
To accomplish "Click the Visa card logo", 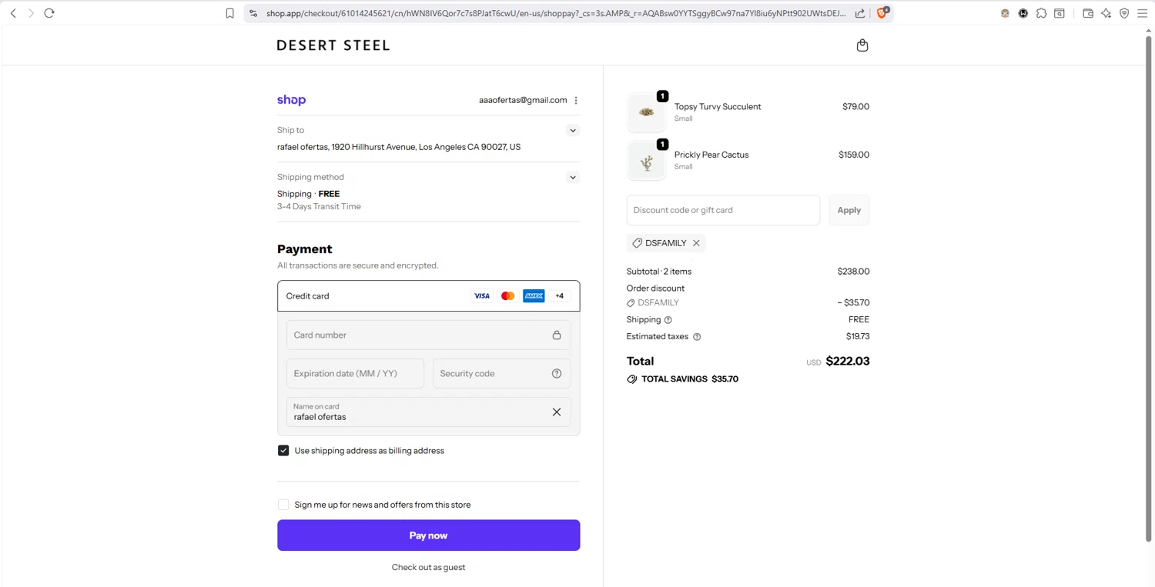I will click(x=482, y=296).
